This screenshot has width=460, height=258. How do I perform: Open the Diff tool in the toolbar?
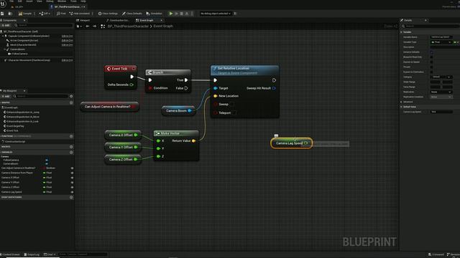45,14
